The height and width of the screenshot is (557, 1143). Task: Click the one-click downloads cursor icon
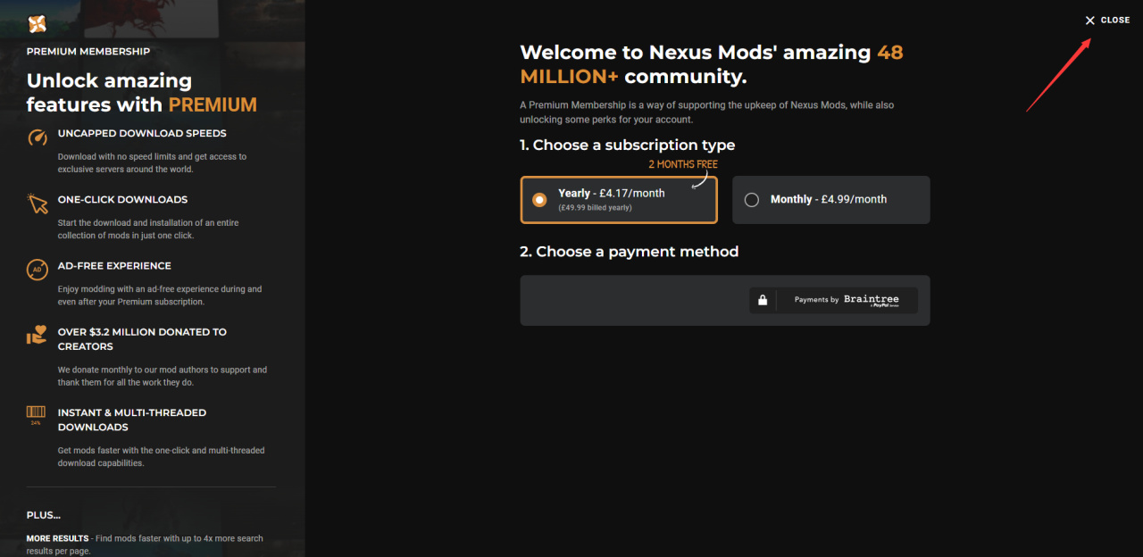click(38, 204)
